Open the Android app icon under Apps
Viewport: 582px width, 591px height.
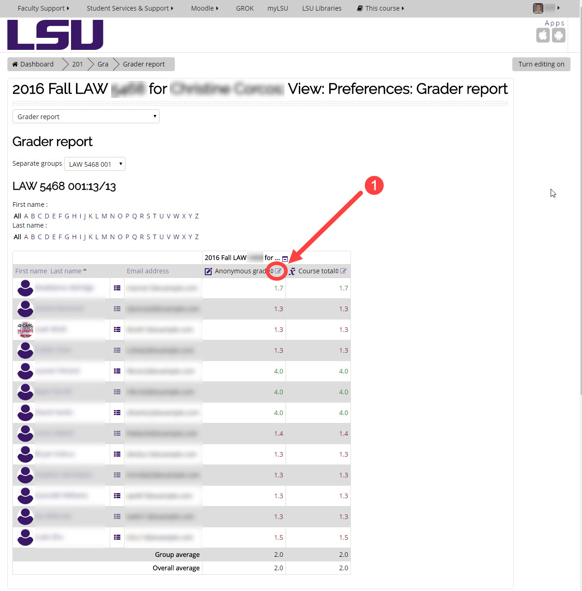pos(558,35)
